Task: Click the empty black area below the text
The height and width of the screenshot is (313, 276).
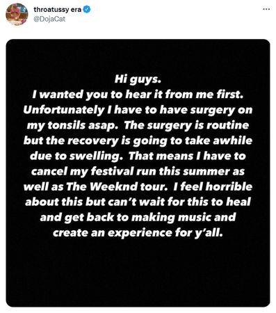Action: click(138, 273)
